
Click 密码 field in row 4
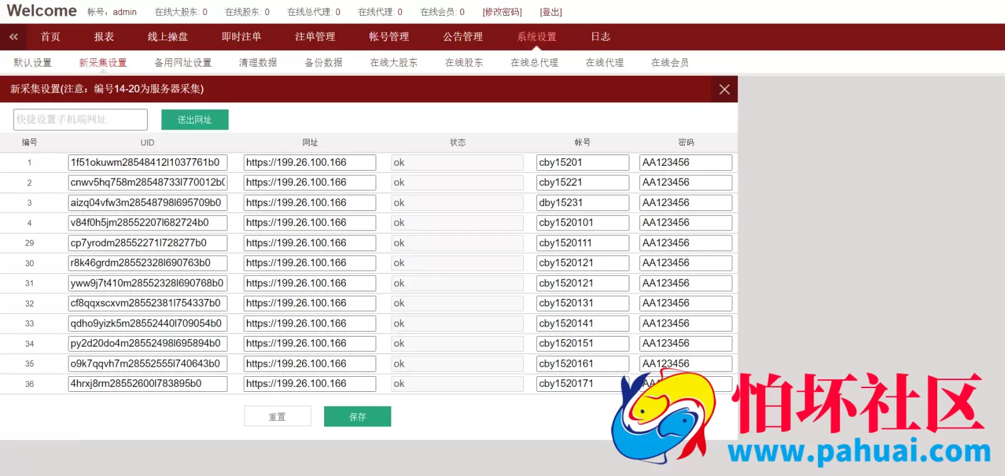point(686,223)
